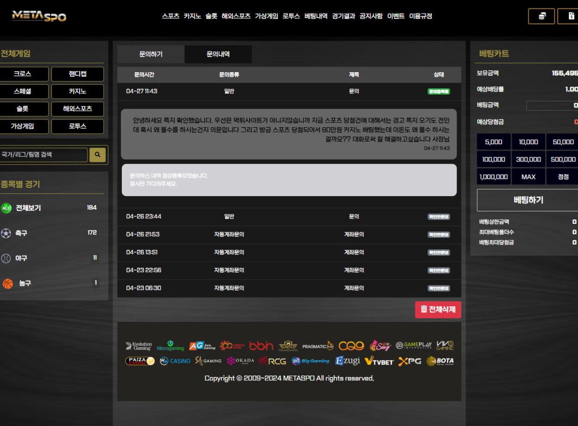Click the coins icon in header

coord(541,16)
